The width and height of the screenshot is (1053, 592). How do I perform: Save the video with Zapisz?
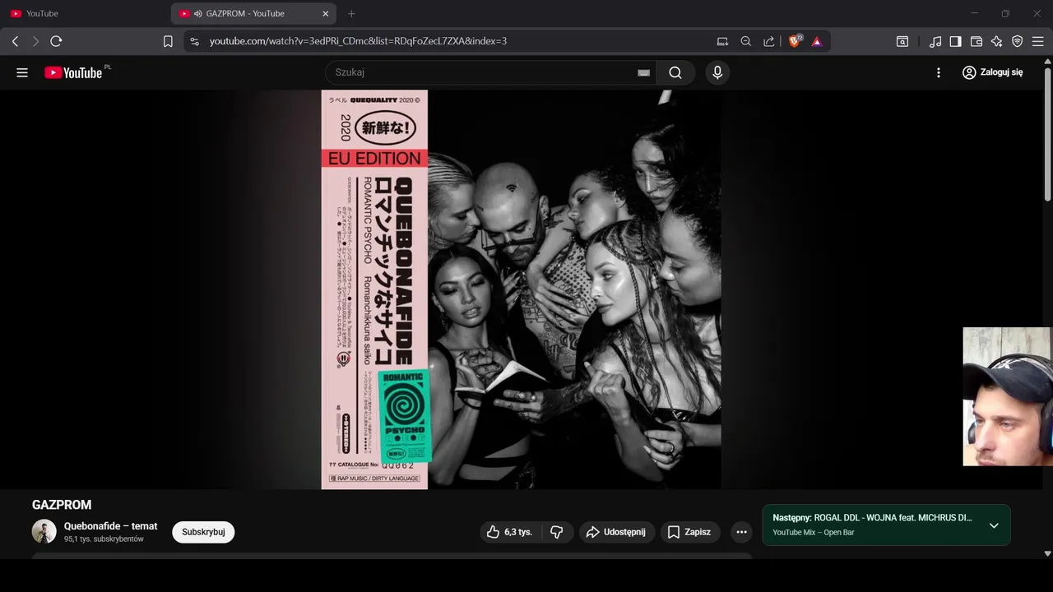[690, 532]
